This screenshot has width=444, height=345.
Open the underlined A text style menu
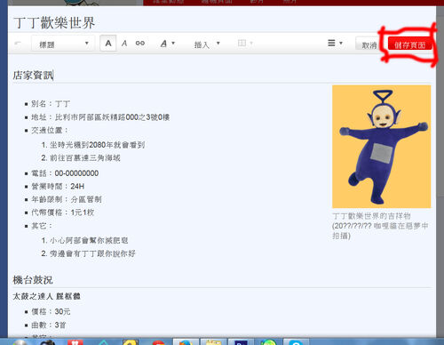[x=168, y=44]
